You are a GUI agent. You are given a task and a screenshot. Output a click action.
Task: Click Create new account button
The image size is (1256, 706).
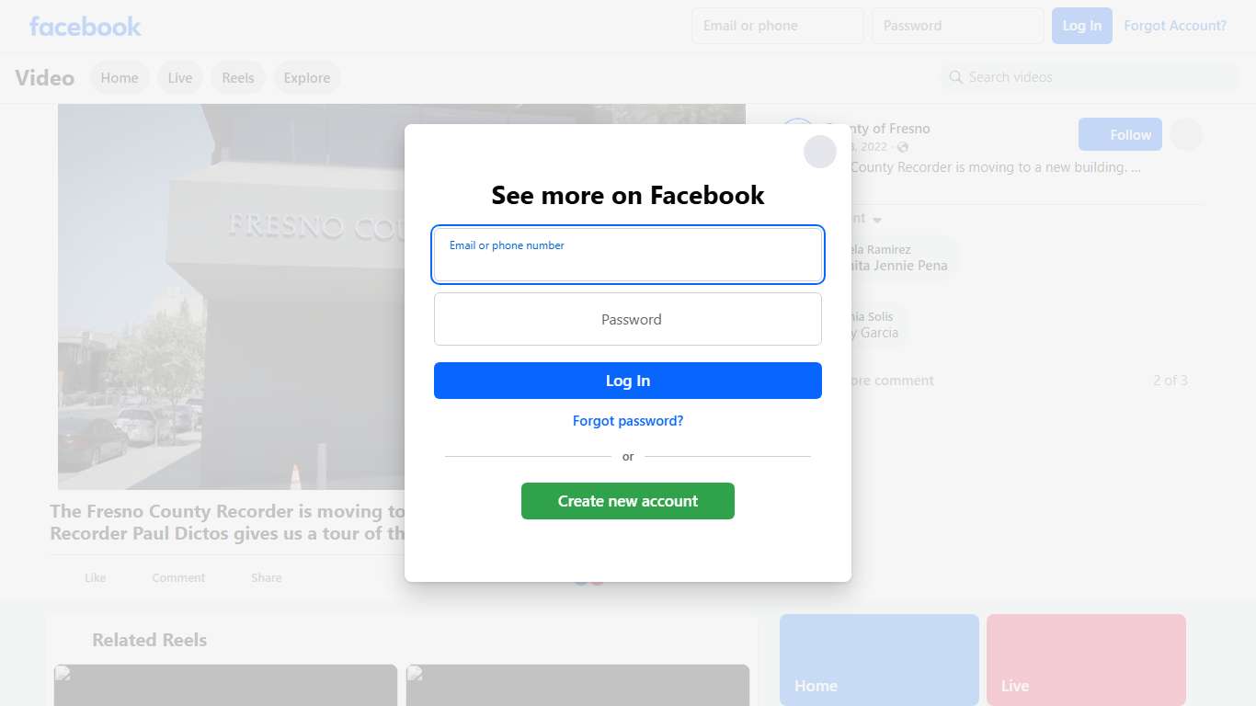pos(628,501)
